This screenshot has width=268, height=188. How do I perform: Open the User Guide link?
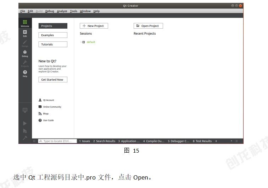coord(48,121)
